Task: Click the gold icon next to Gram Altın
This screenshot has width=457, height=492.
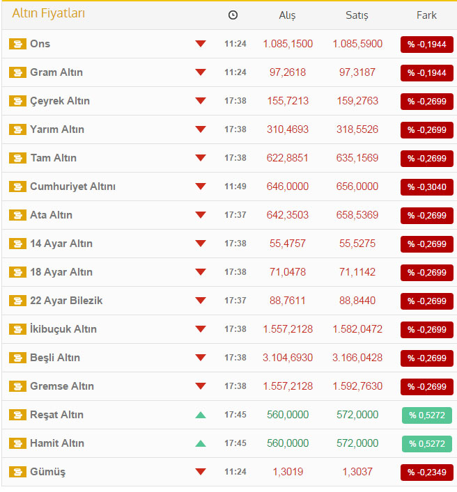Action: [x=17, y=72]
